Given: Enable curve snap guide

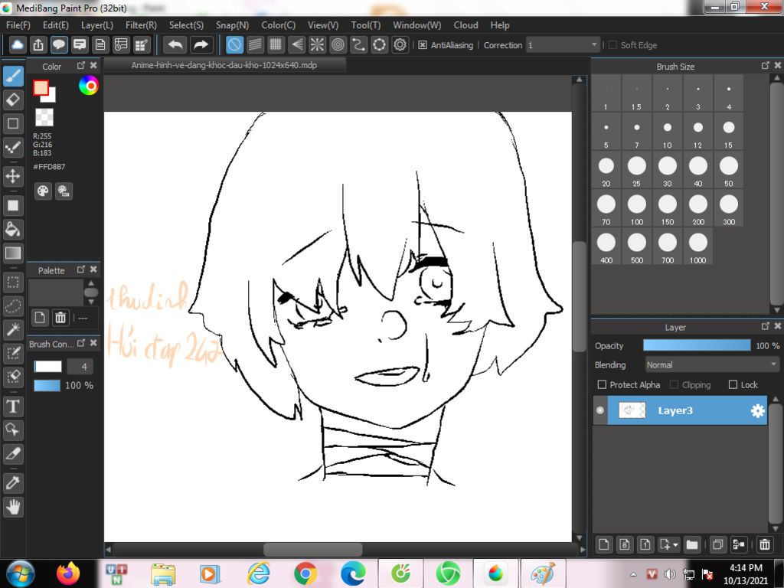Looking at the screenshot, I should 358,45.
